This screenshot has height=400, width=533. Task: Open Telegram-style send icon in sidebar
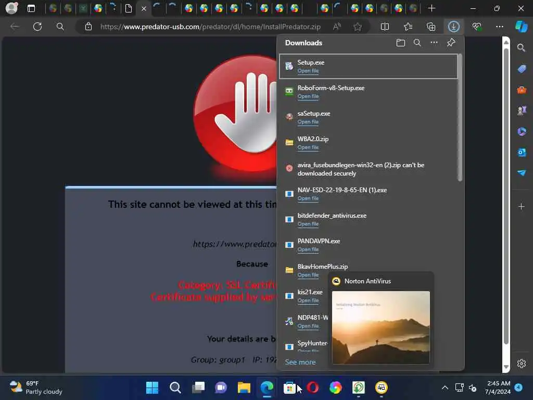522,173
